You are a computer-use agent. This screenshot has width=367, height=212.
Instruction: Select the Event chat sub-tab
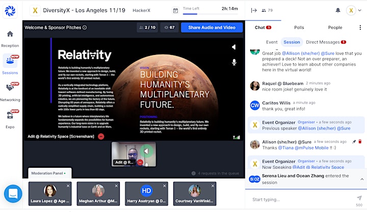272,42
